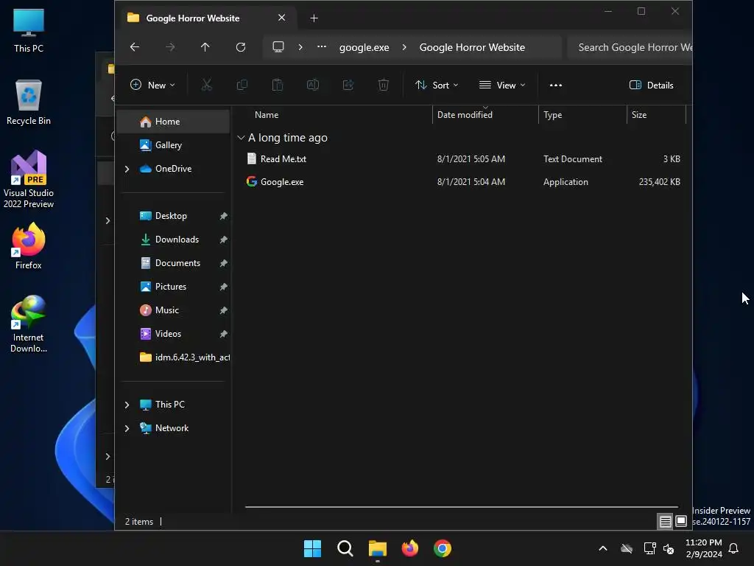Screen dimensions: 754x566
Task: Sort files by Name column
Action: click(267, 115)
